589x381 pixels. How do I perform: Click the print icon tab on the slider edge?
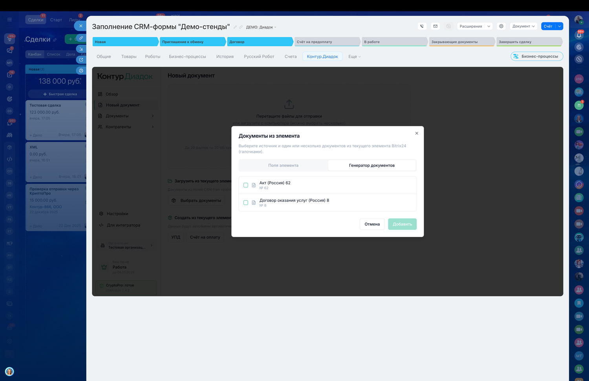click(x=81, y=71)
